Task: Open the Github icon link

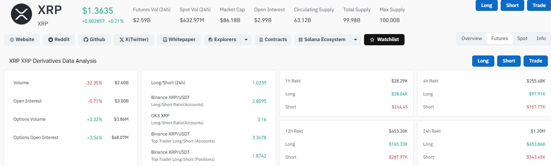Action: (86, 40)
